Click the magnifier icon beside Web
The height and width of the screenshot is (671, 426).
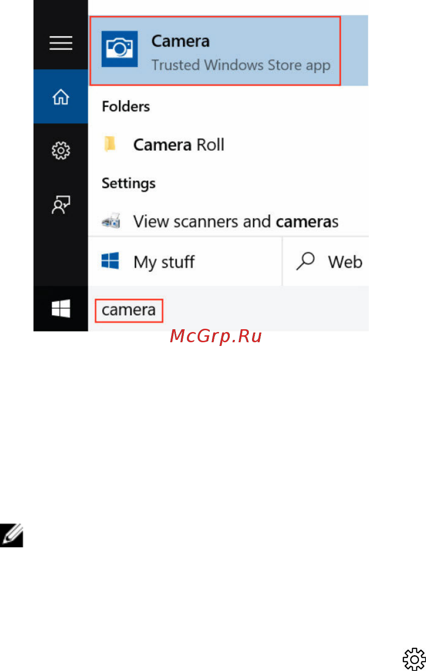(306, 261)
